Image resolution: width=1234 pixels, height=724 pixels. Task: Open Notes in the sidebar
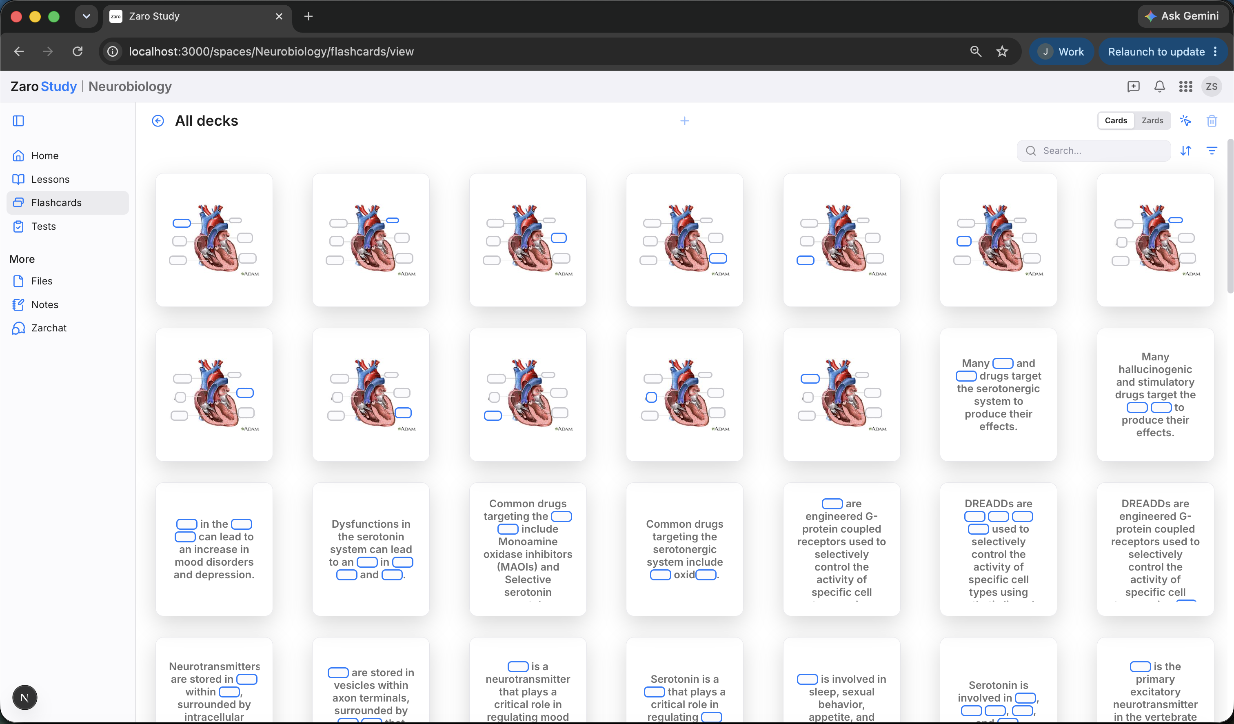68,305
